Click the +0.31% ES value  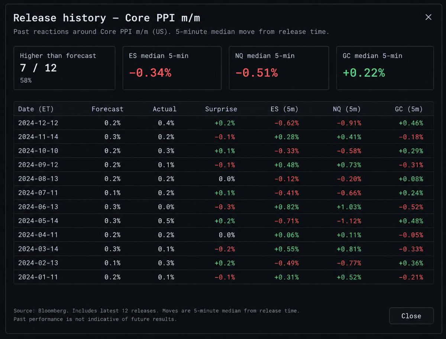(x=287, y=277)
